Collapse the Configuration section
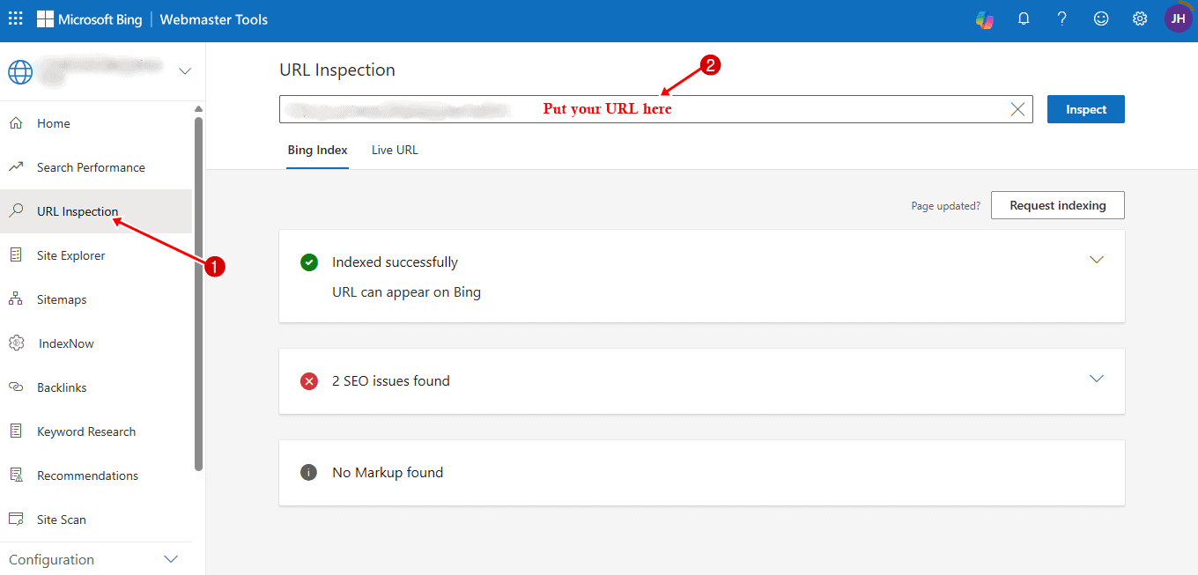 point(171,559)
